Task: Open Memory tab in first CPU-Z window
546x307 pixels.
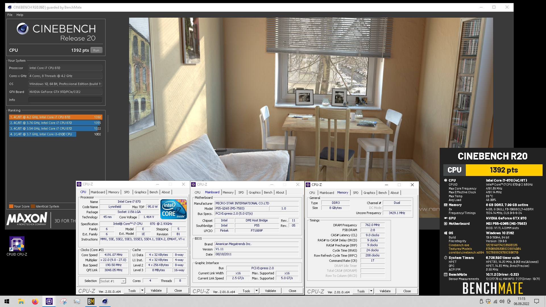Action: click(x=114, y=192)
